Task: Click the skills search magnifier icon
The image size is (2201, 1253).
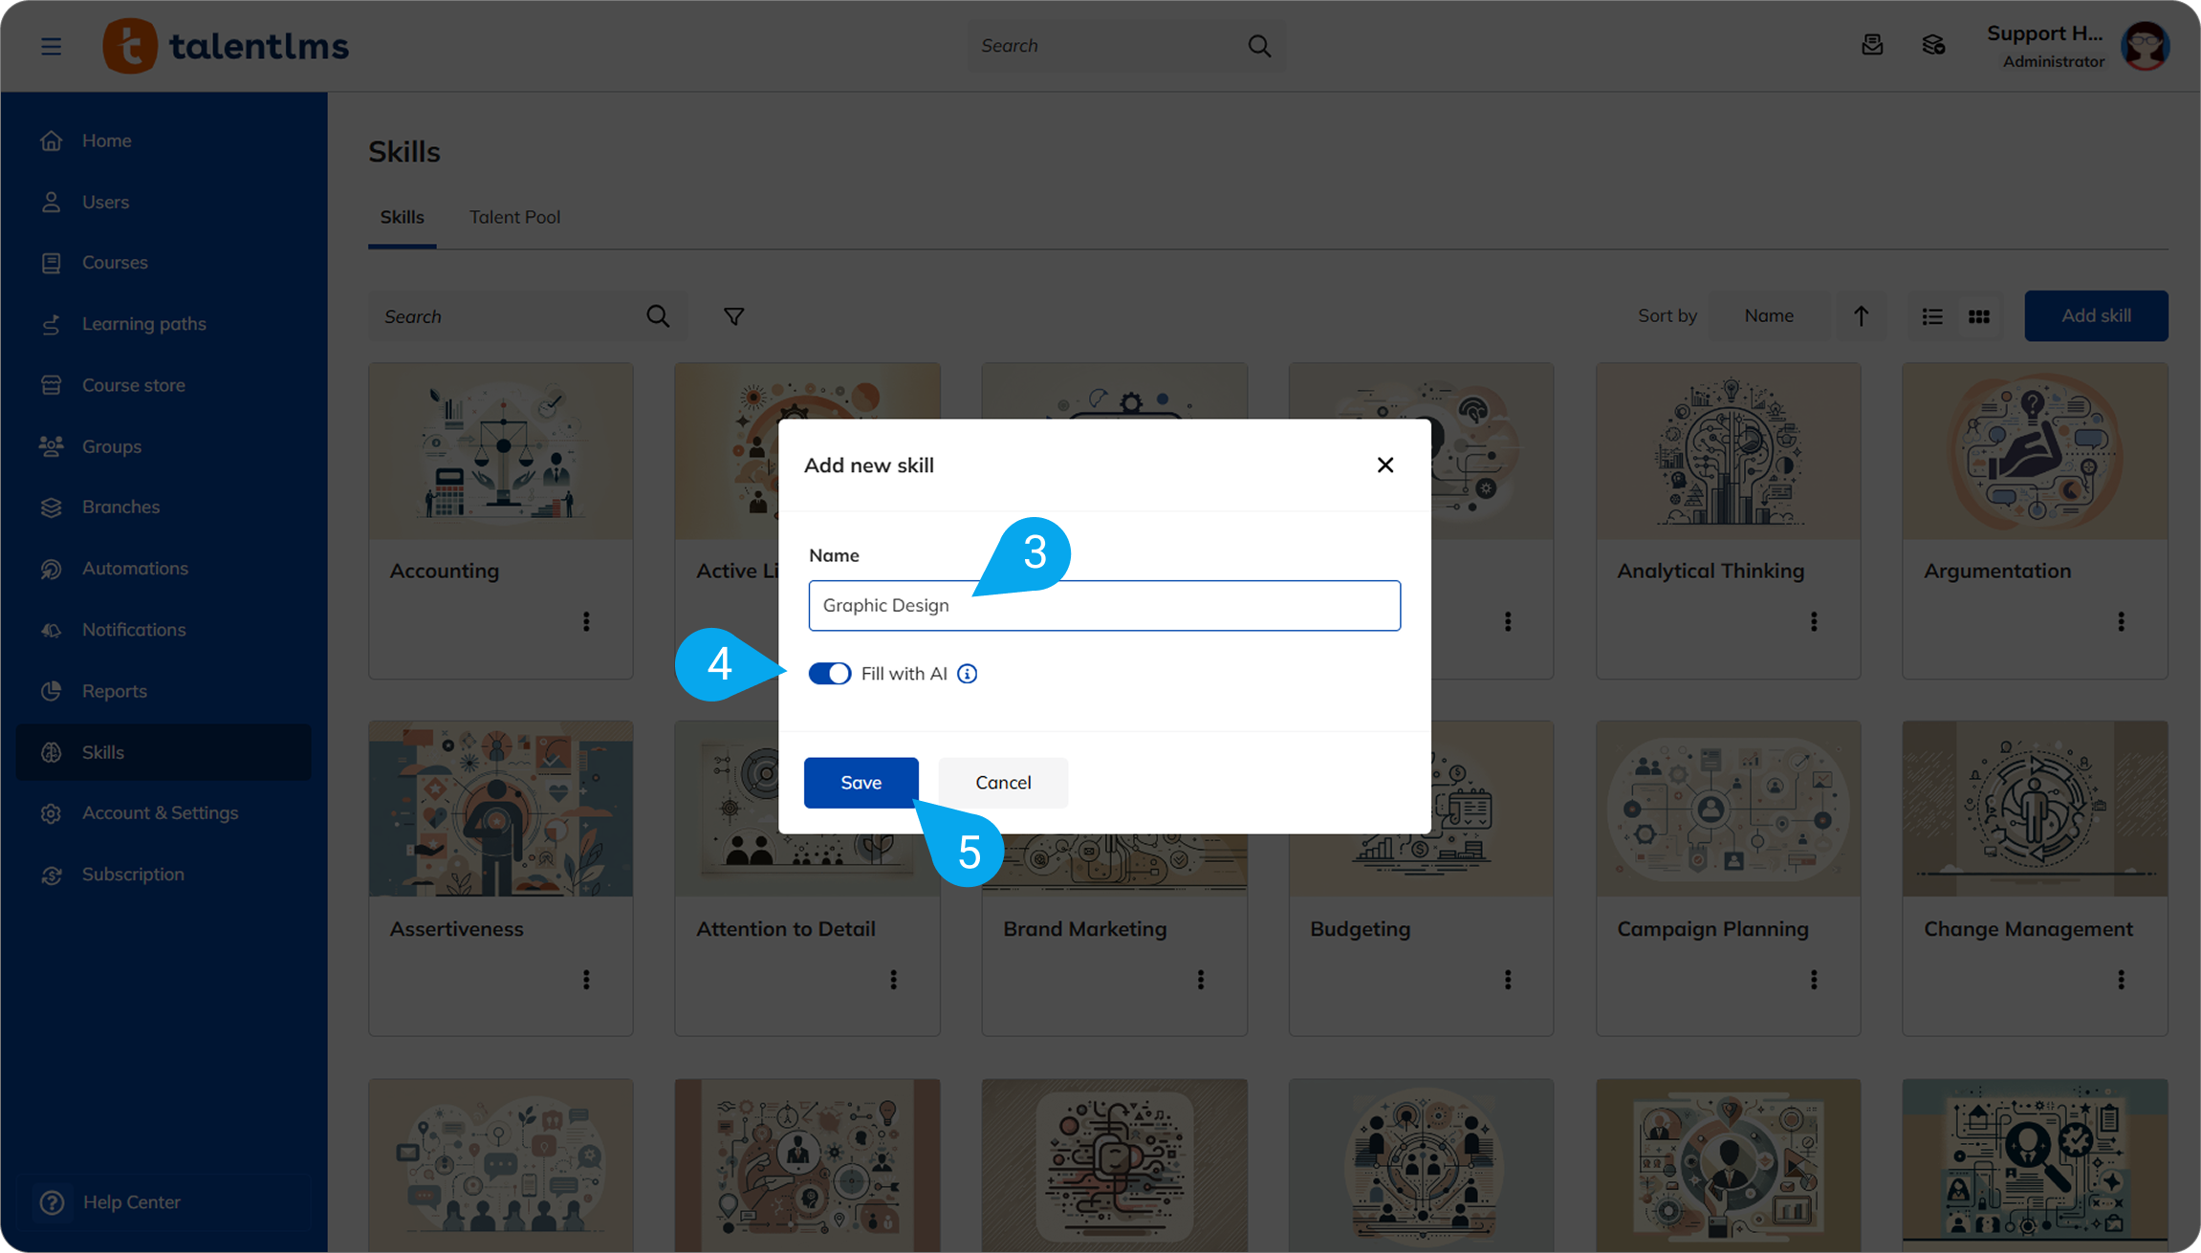Action: coord(658,316)
